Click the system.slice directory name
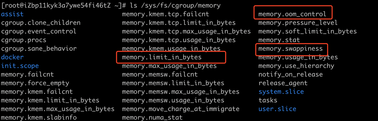 (x=281, y=92)
